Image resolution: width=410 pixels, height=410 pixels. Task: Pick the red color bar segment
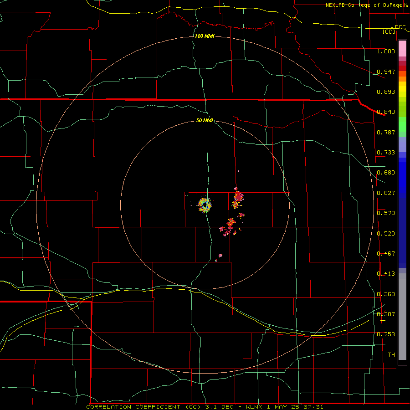402,68
